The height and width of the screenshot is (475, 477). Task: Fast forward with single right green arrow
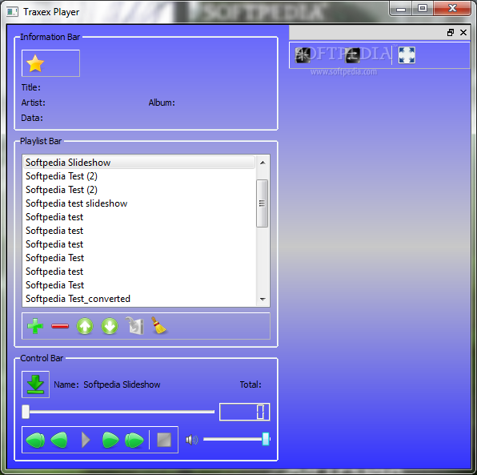coord(110,440)
